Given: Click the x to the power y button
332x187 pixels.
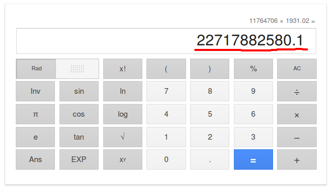Looking at the screenshot, I should (x=123, y=159).
